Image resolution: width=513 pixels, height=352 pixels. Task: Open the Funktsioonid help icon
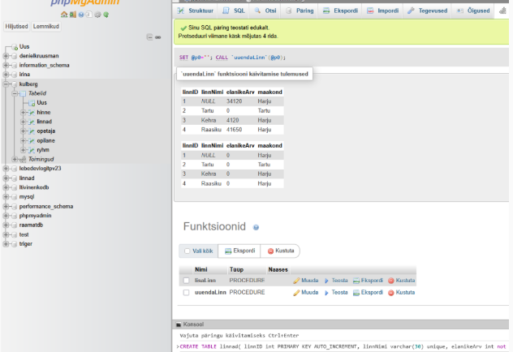[x=256, y=228]
